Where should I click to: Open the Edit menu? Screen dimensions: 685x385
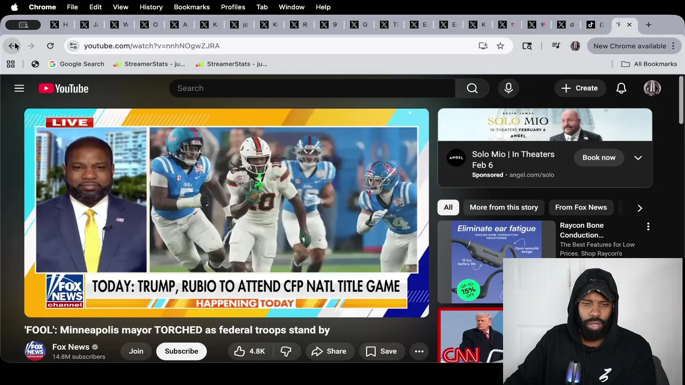pos(95,7)
